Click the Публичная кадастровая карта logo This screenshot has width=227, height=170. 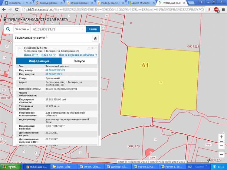click(36, 19)
